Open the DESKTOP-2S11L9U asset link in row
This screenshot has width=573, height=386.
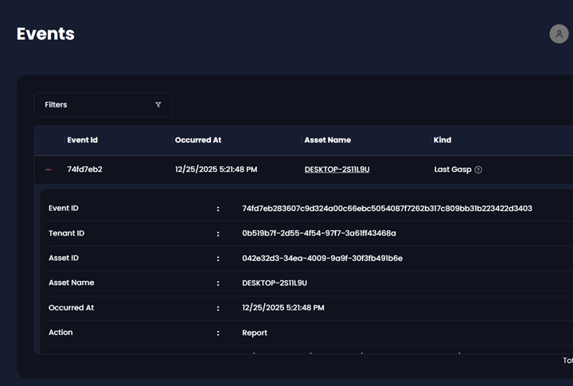pos(337,170)
